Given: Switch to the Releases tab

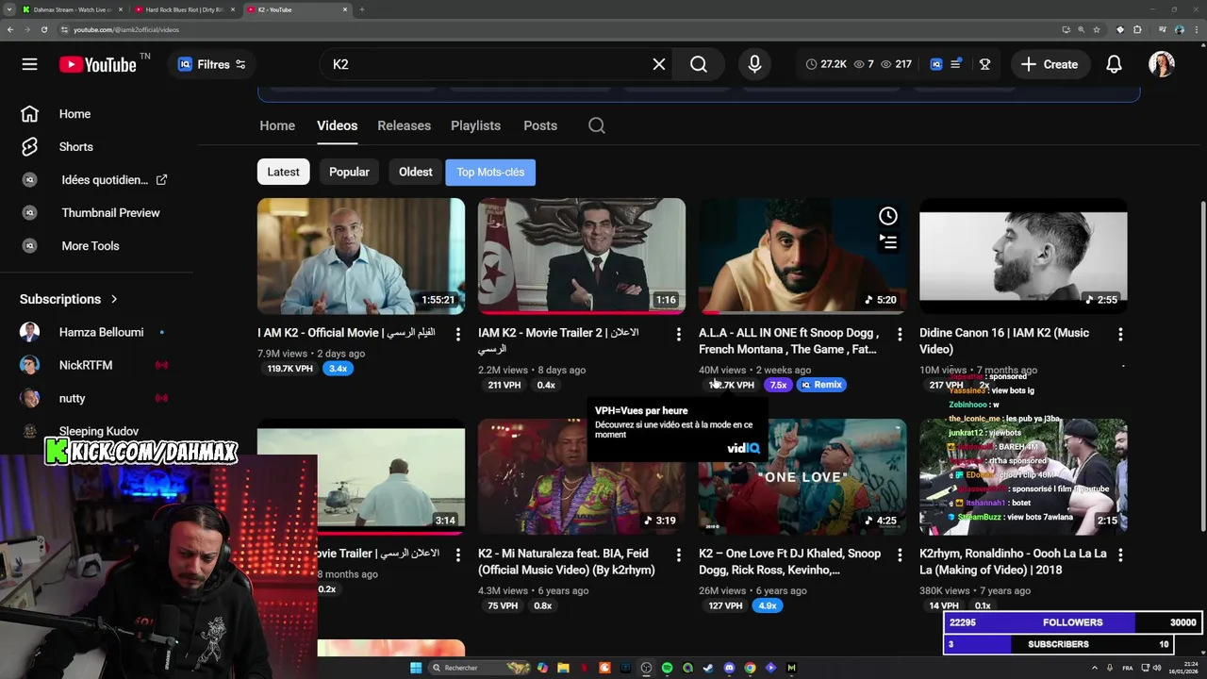Looking at the screenshot, I should tap(404, 125).
